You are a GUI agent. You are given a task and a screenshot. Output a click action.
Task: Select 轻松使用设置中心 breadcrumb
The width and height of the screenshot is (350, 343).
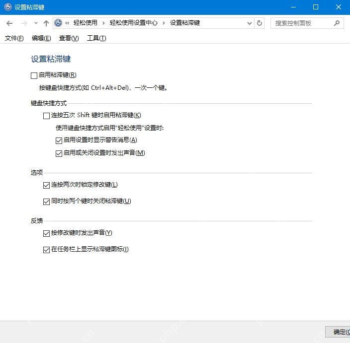point(133,23)
